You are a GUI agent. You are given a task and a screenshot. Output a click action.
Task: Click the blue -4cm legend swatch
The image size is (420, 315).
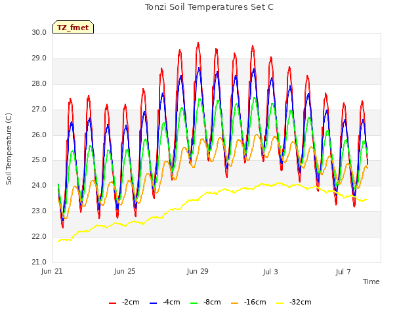click(153, 303)
